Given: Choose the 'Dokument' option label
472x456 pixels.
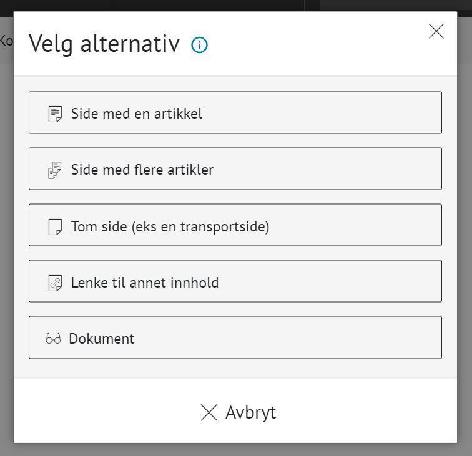Looking at the screenshot, I should coord(102,339).
